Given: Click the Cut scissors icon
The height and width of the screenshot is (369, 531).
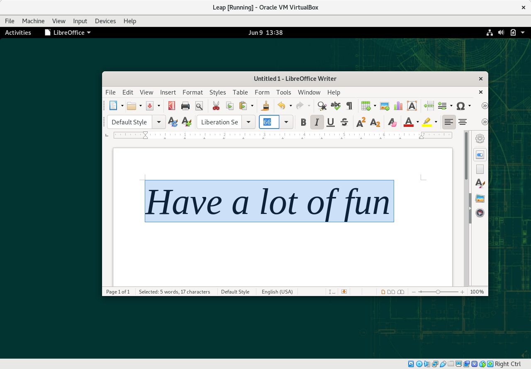Looking at the screenshot, I should coord(216,106).
